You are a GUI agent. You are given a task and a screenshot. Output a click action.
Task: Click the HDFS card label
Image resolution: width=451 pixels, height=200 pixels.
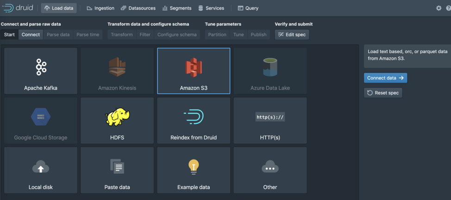coord(117,138)
